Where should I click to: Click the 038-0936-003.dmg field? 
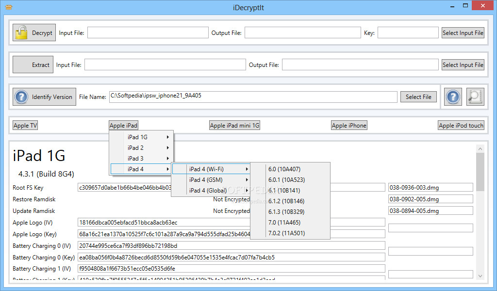[x=431, y=188]
